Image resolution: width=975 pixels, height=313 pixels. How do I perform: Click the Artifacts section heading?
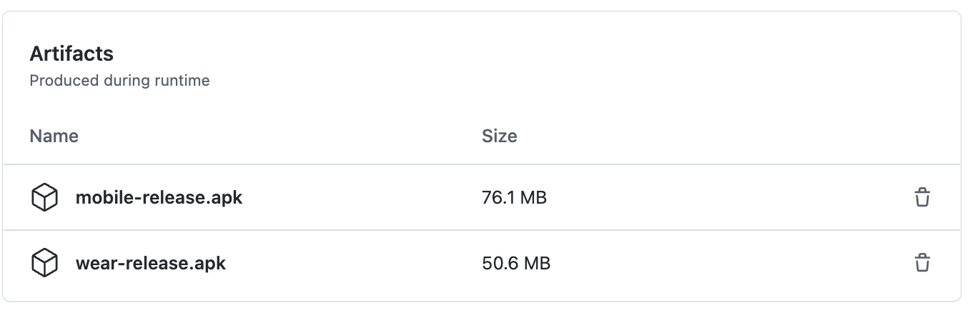(x=71, y=54)
